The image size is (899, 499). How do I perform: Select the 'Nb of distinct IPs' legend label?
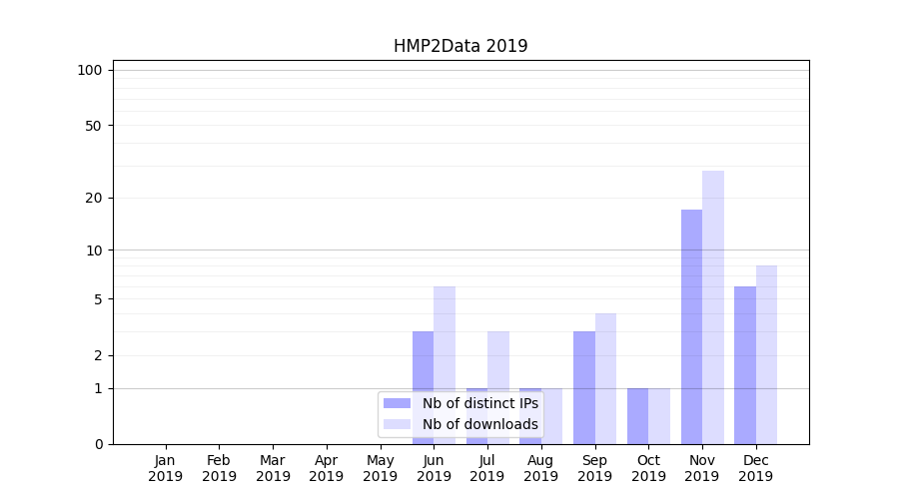click(x=479, y=403)
